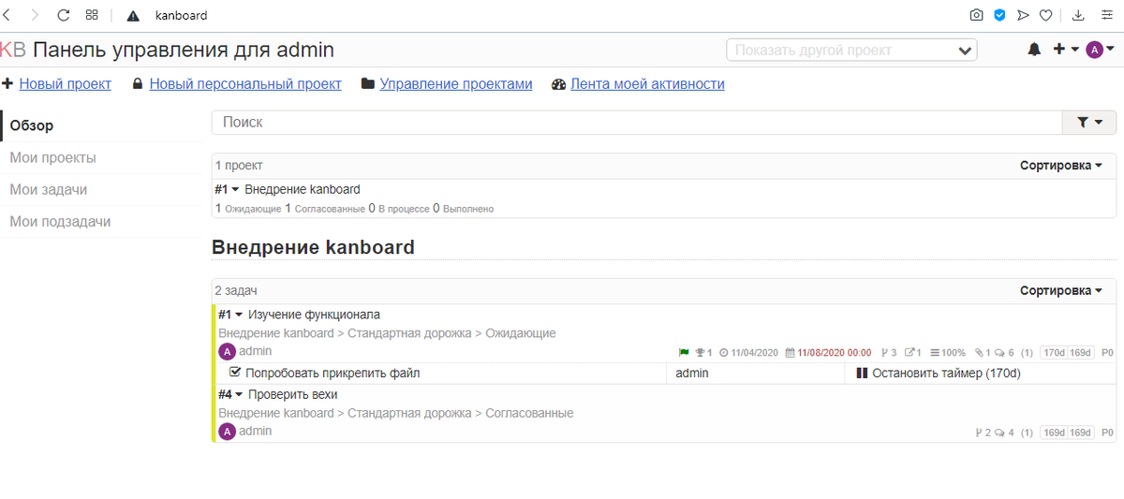The image size is (1124, 499).
Task: Open the #1 dropdown of project Внедрение kanboard
Action: [228, 189]
